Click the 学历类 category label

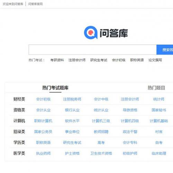(19, 143)
